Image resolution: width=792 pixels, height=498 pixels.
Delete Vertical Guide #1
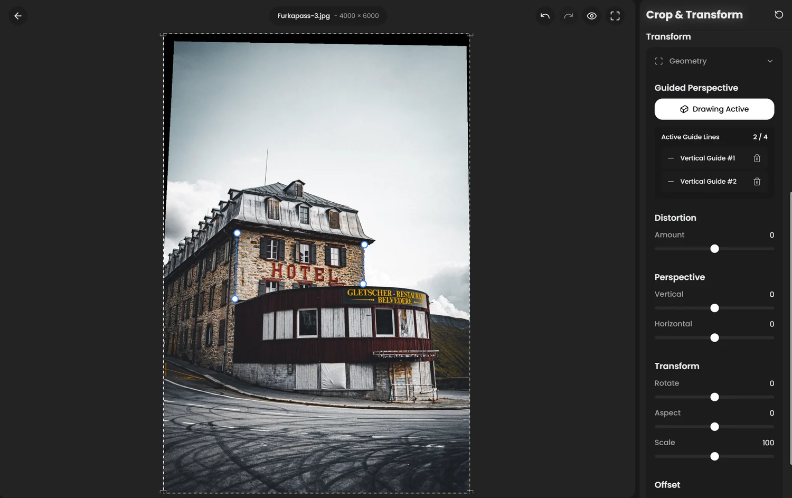757,158
